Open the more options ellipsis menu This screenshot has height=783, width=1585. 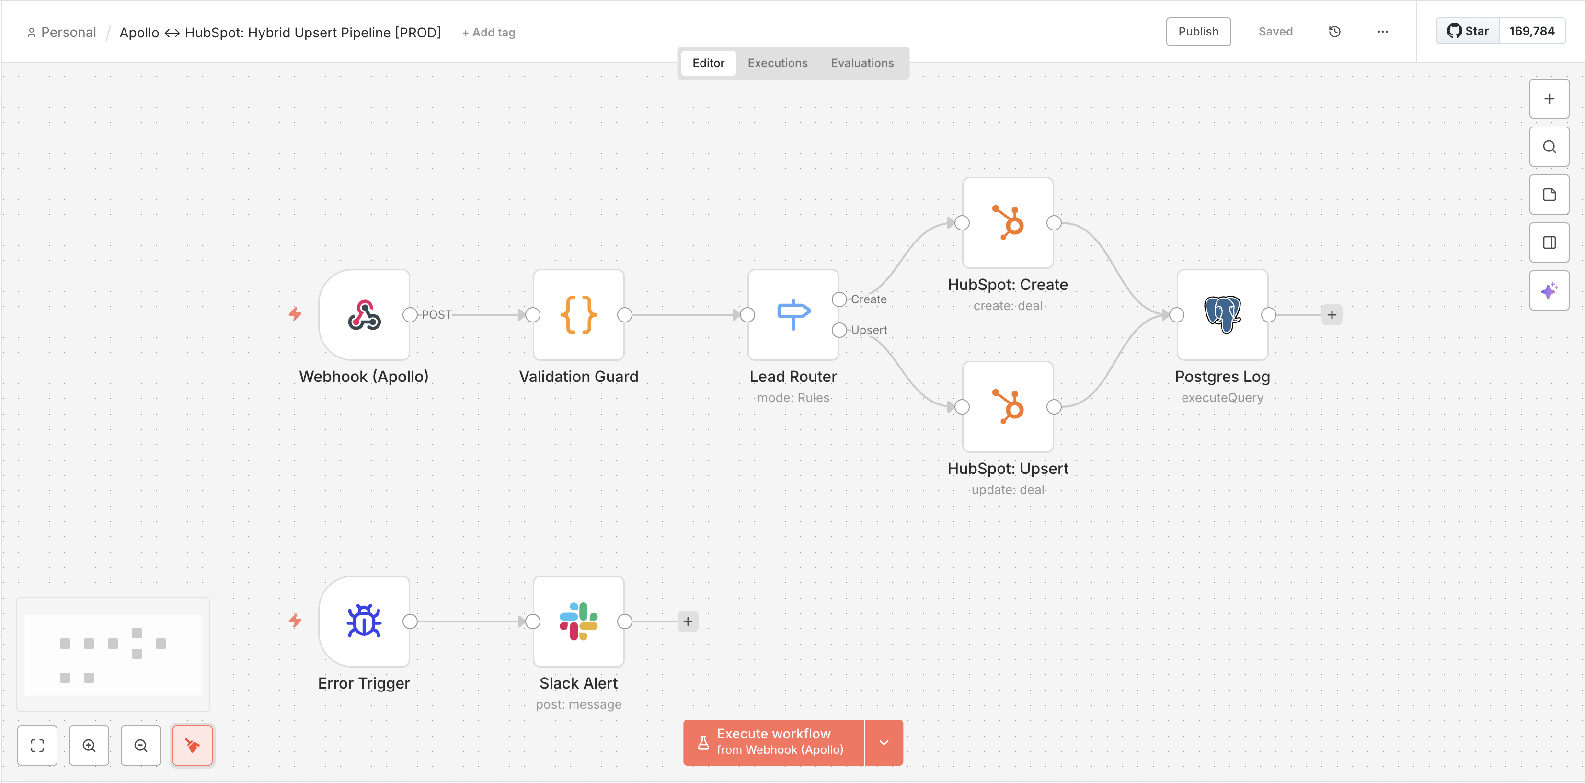click(1382, 32)
